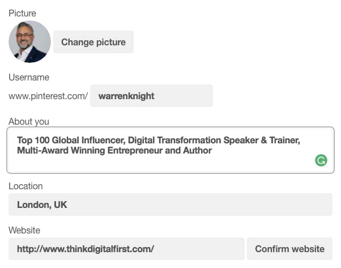The image size is (341, 268).
Task: Focus the Location field showing London, UK
Action: 170,205
